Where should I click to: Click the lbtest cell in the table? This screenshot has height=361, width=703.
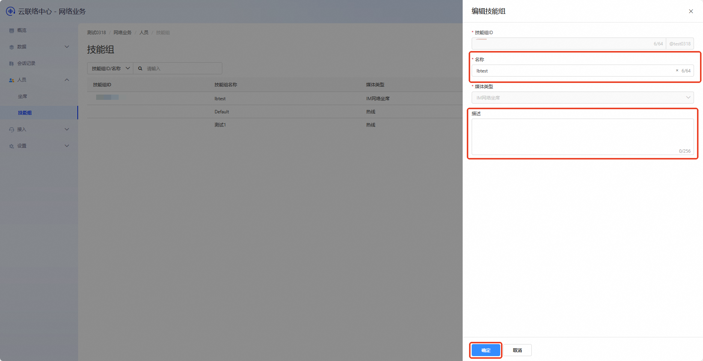coord(220,99)
